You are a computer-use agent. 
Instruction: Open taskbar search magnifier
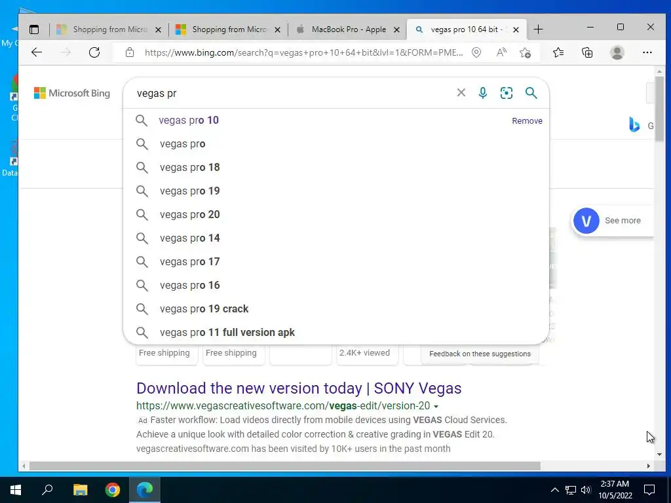(x=47, y=489)
